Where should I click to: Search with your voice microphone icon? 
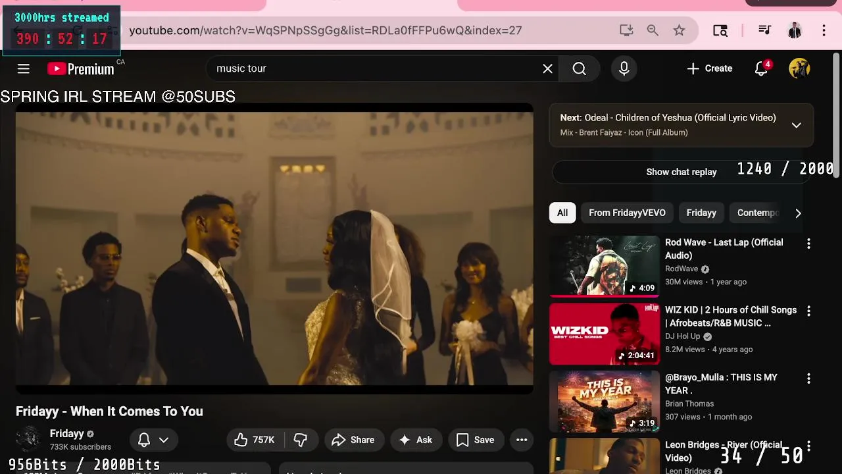point(624,68)
